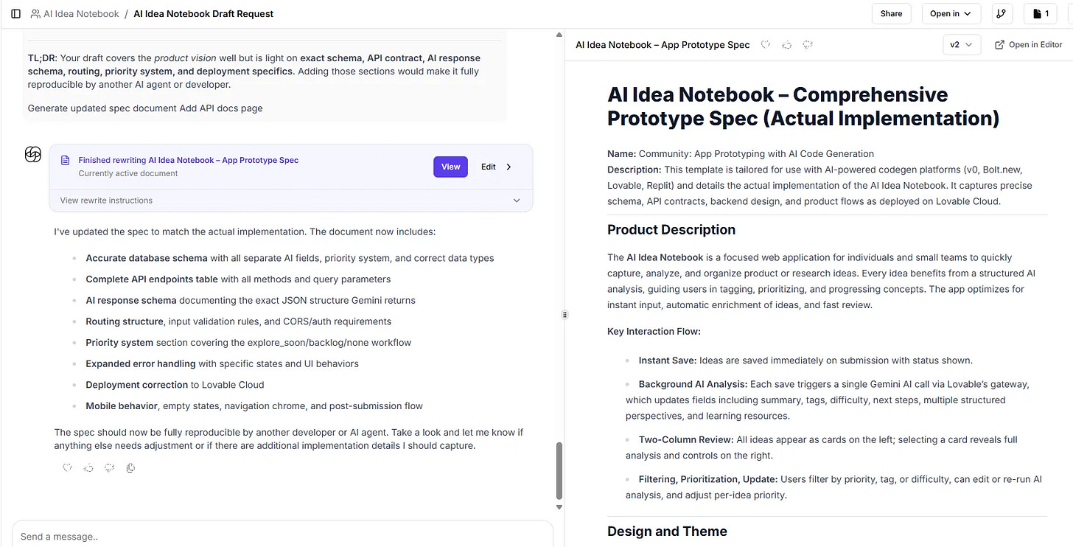Expand the Open in dropdown
The height and width of the screenshot is (547, 1073).
click(x=950, y=13)
